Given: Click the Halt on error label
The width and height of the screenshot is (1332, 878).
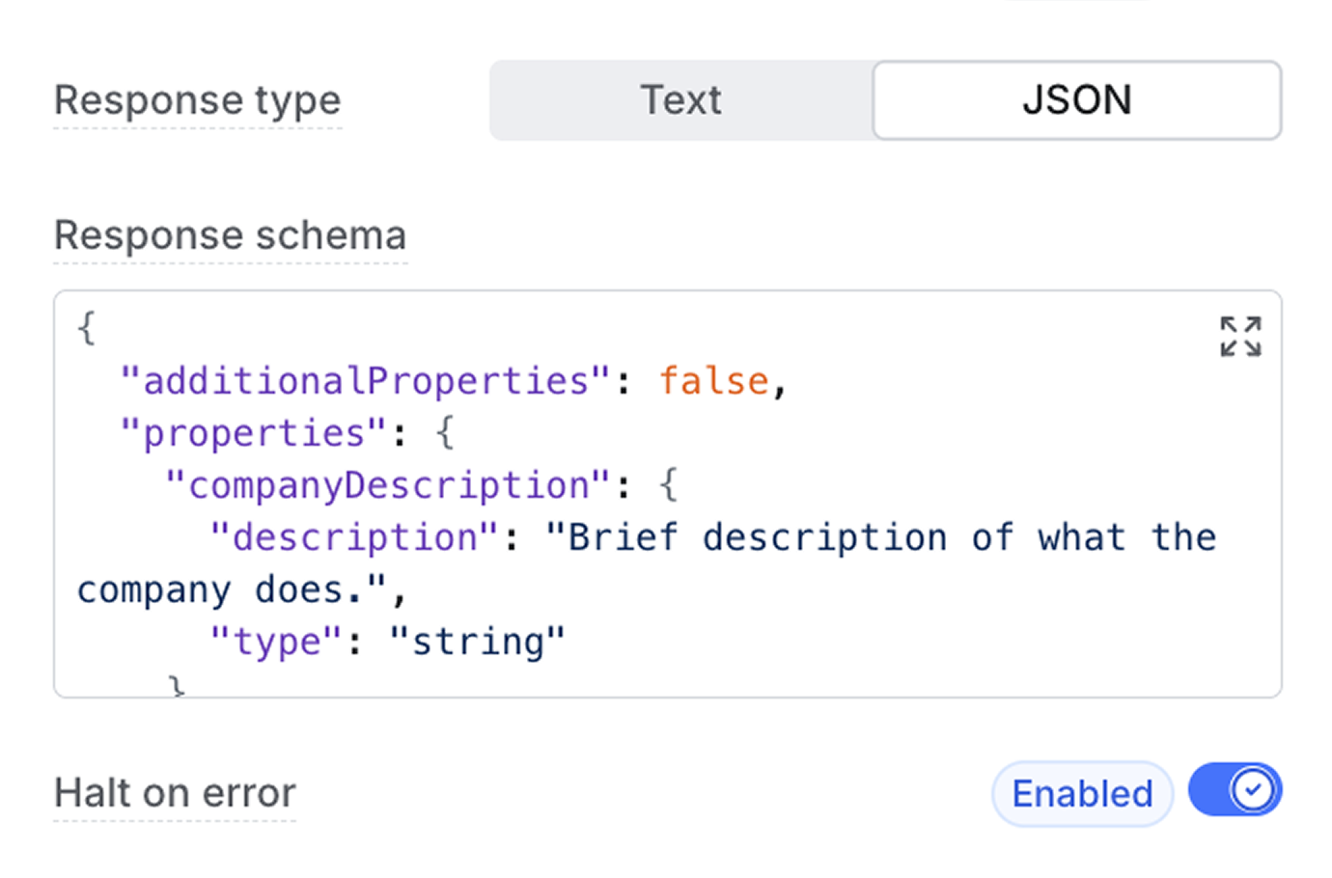Looking at the screenshot, I should (175, 793).
